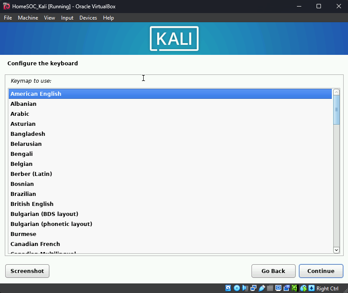Image resolution: width=348 pixels, height=293 pixels.
Task: Open the Machine menu
Action: [x=28, y=18]
